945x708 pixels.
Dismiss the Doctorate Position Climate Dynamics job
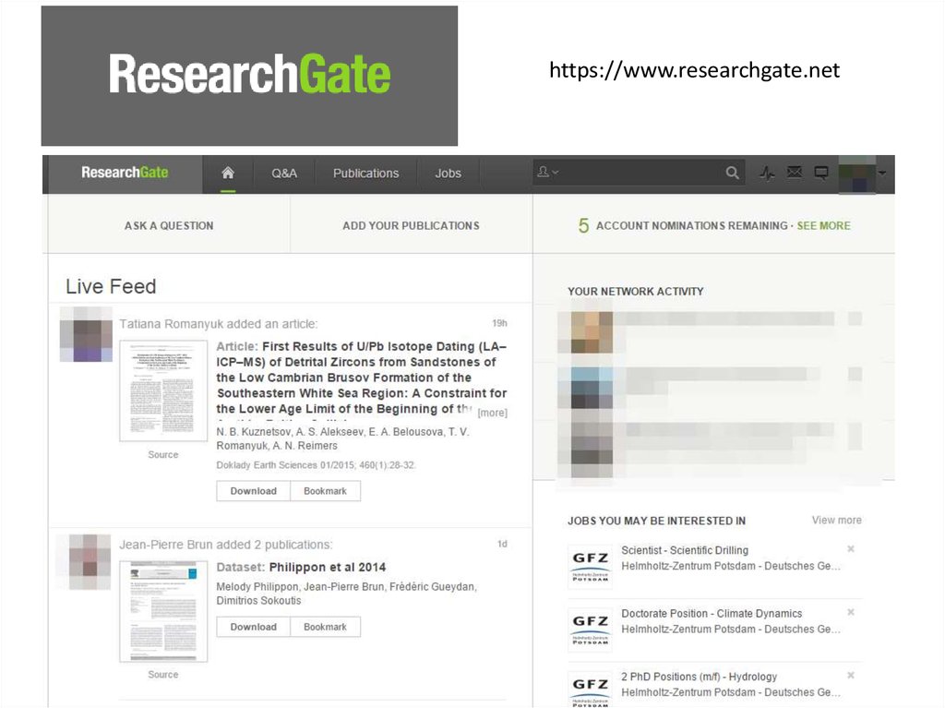point(850,612)
